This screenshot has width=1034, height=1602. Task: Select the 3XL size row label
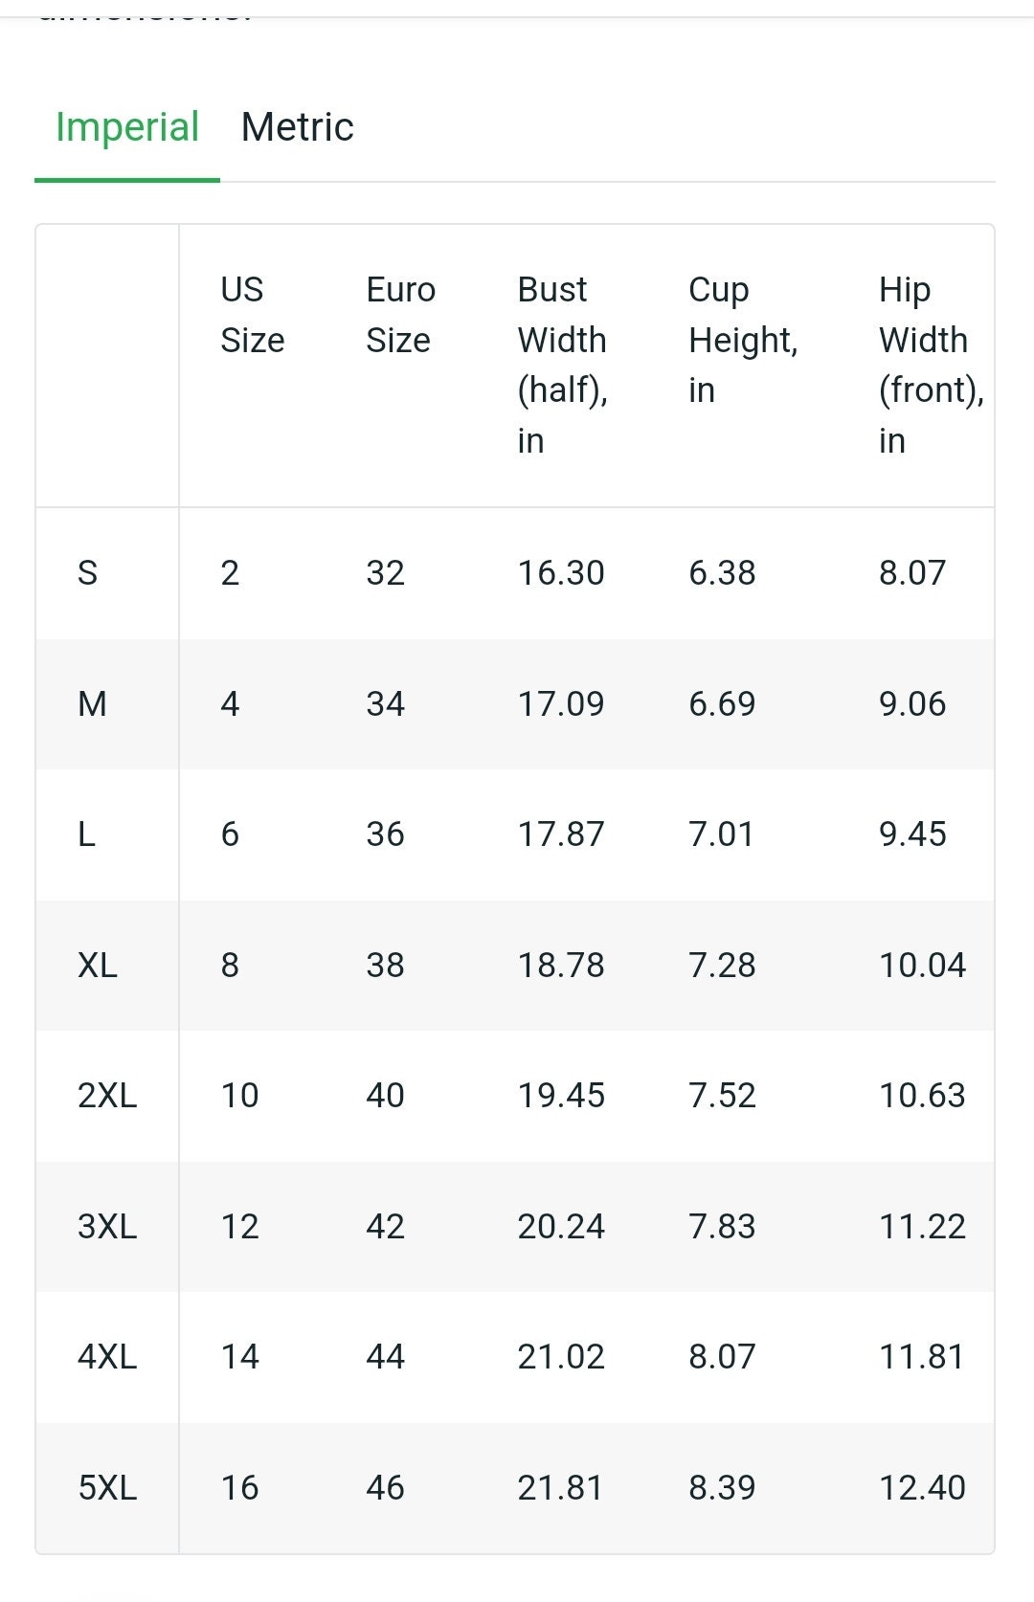[107, 1227]
